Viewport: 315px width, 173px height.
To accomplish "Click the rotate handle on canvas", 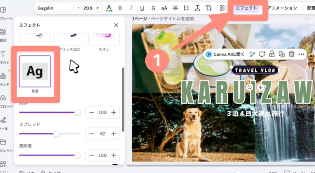I will 249,87.
